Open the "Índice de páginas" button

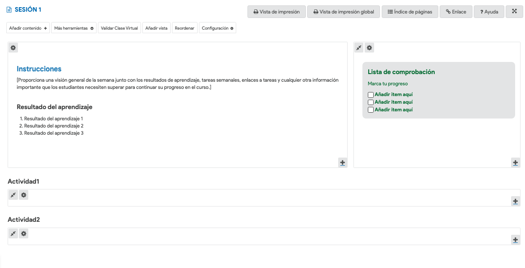(x=410, y=12)
